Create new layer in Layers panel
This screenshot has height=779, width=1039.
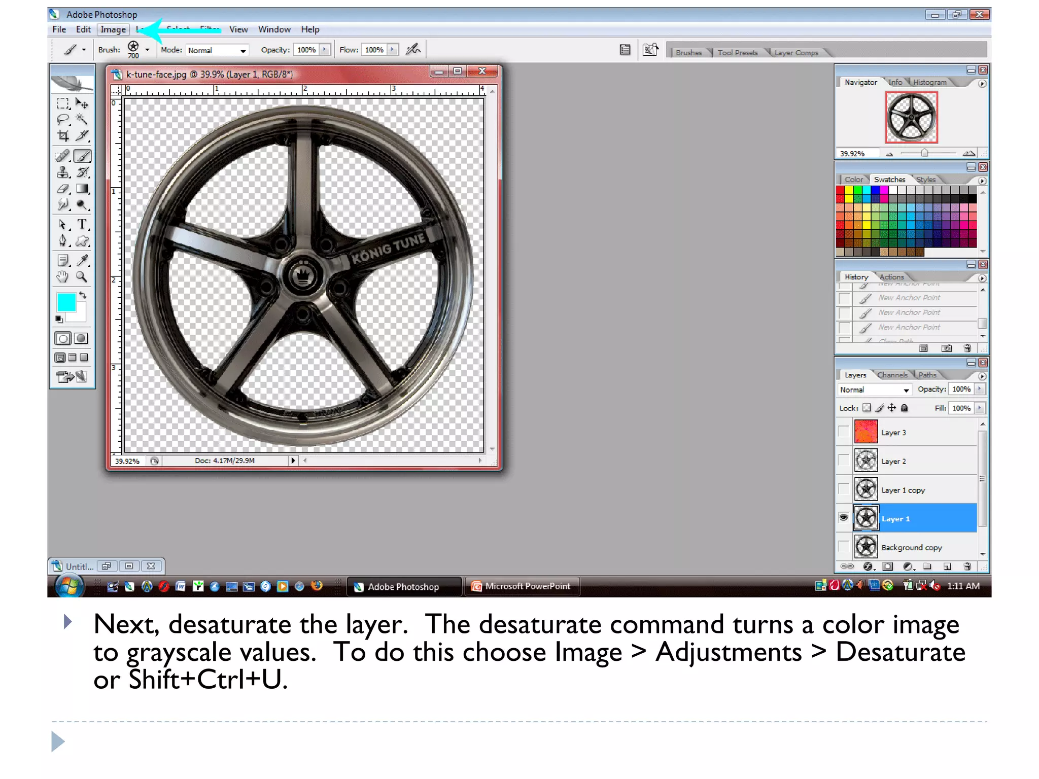(947, 566)
